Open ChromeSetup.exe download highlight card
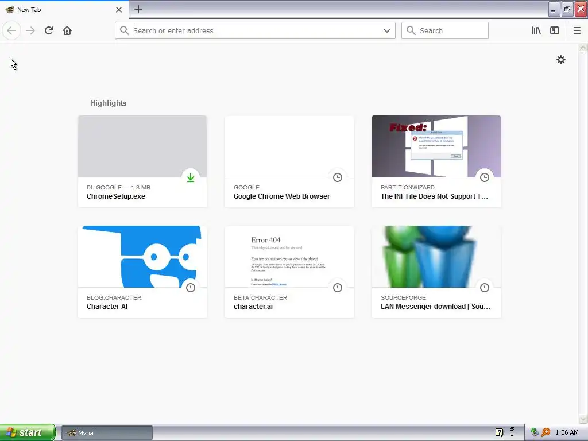This screenshot has width=588, height=441. click(142, 161)
